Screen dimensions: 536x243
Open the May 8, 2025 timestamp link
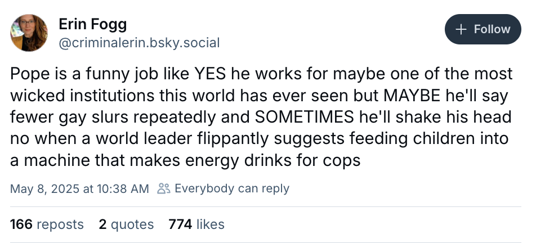pos(79,188)
